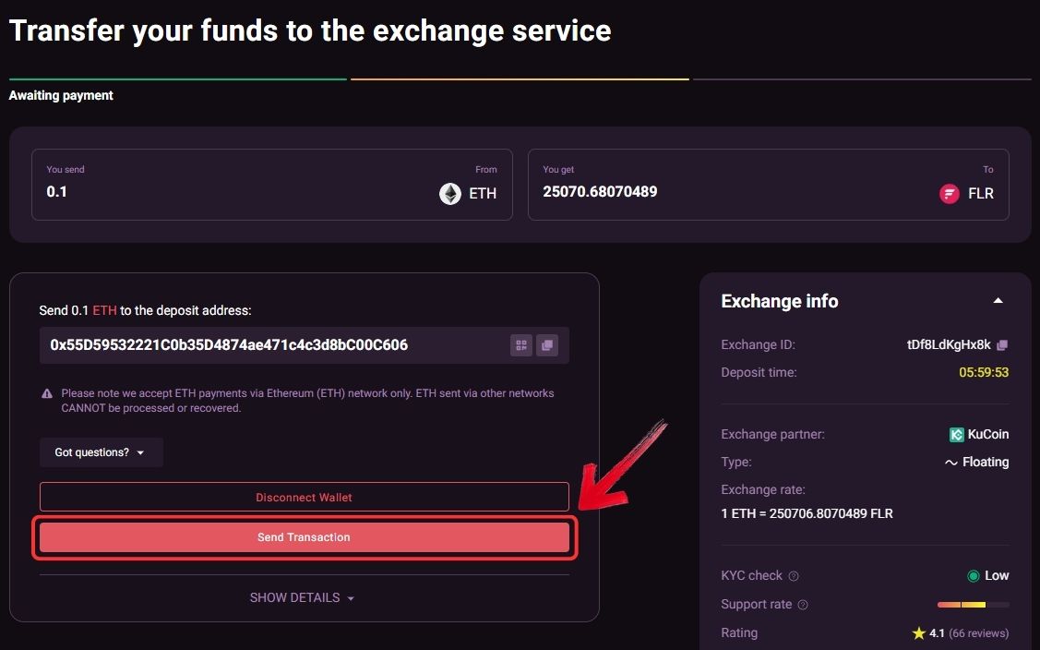Click the Disconnect Wallet button
Image resolution: width=1040 pixels, height=650 pixels.
click(304, 497)
